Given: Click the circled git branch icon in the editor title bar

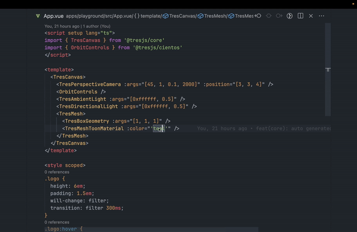Looking at the screenshot, I should tap(290, 16).
